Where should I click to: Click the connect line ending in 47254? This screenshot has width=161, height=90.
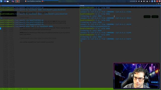[x=106, y=12]
